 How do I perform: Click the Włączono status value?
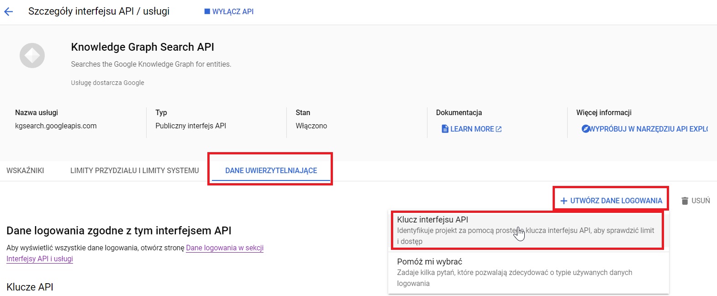click(311, 126)
